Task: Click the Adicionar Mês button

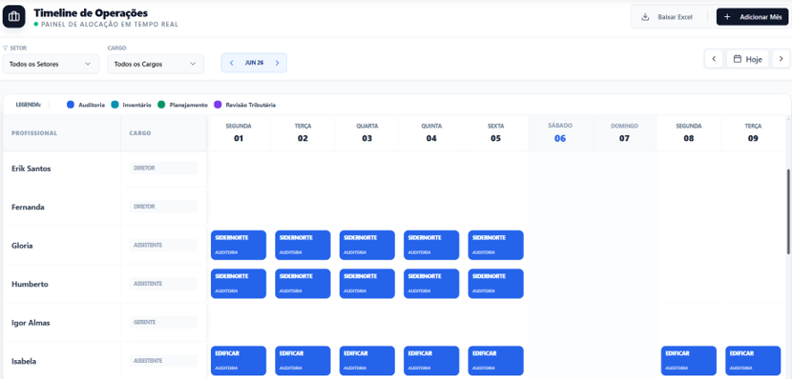Action: click(752, 17)
